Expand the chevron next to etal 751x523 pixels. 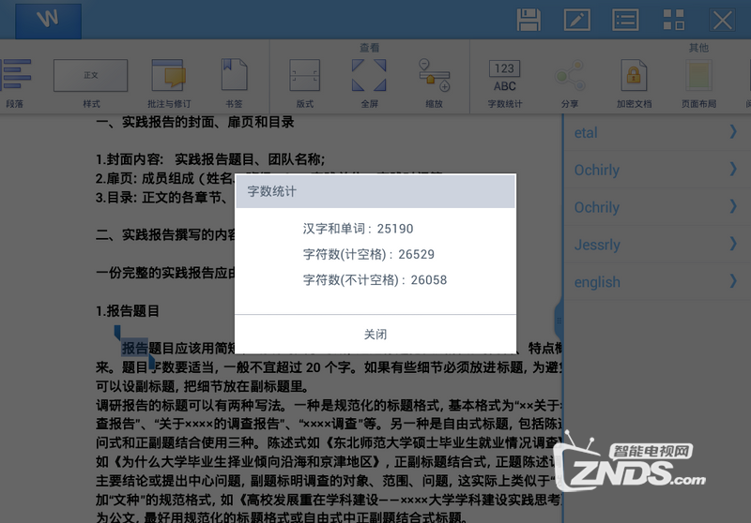coord(733,131)
